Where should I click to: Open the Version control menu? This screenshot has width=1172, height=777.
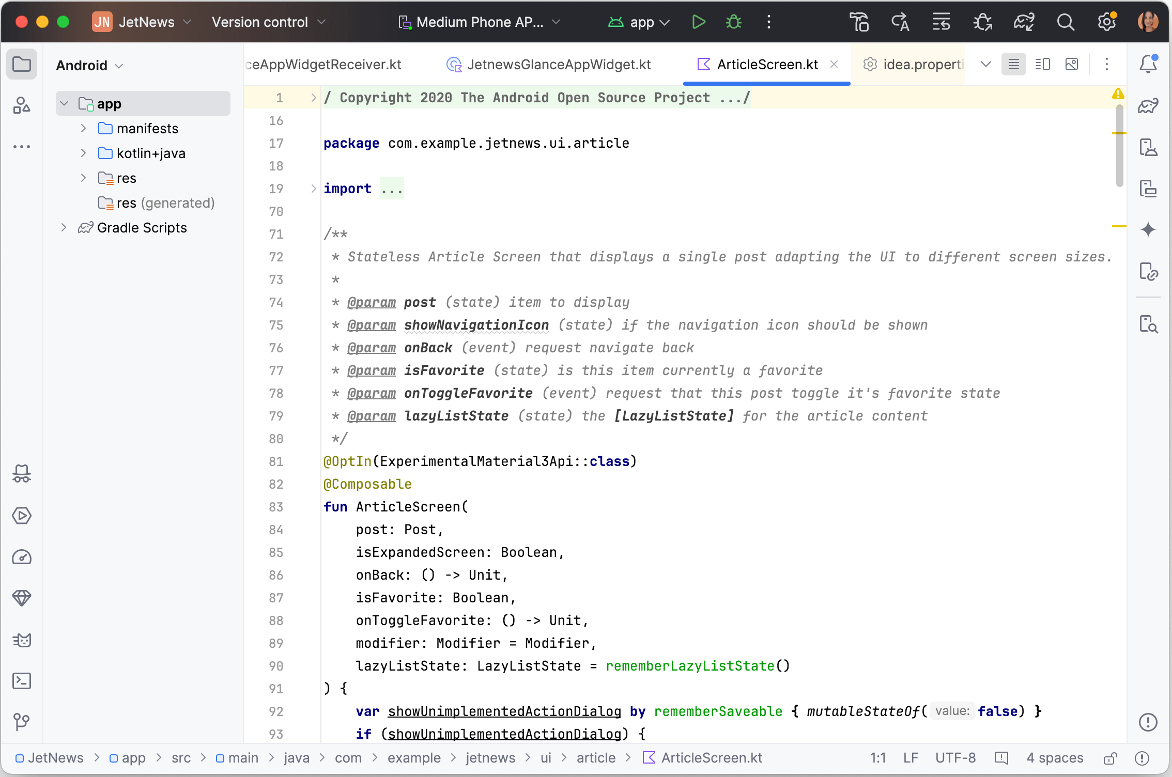[x=268, y=22]
